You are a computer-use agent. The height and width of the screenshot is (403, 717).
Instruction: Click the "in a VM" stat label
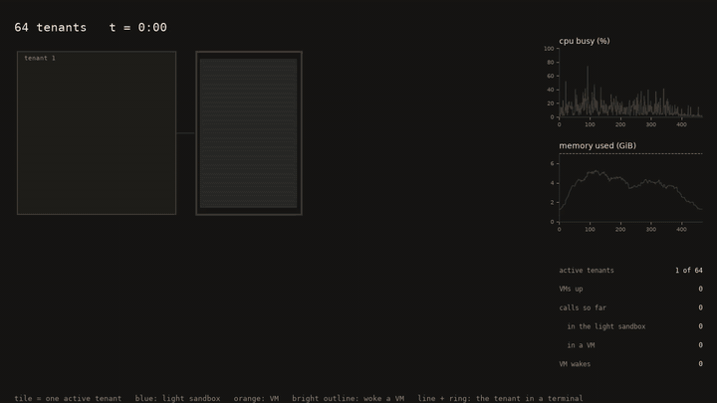click(x=581, y=345)
